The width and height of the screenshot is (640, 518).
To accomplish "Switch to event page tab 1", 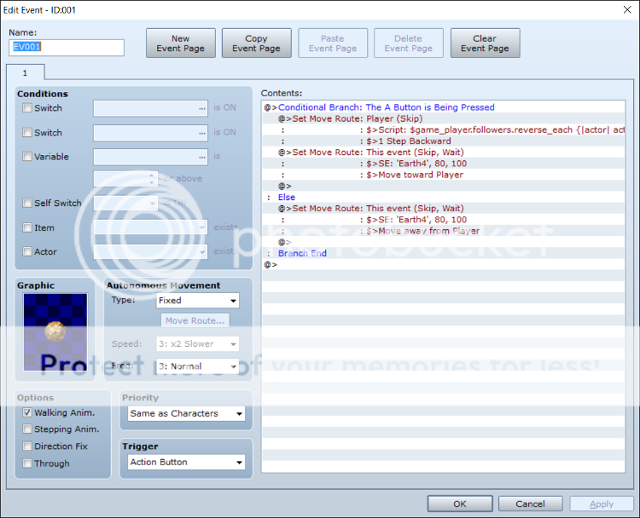I will pos(25,72).
